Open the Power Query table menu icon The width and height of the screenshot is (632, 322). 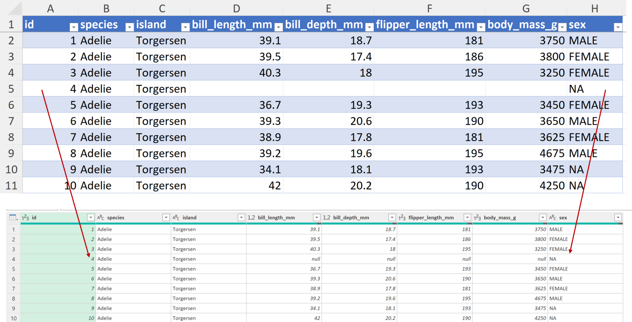click(x=12, y=217)
